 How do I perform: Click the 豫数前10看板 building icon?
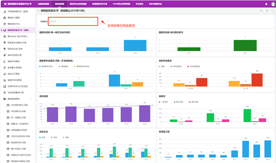5,18
